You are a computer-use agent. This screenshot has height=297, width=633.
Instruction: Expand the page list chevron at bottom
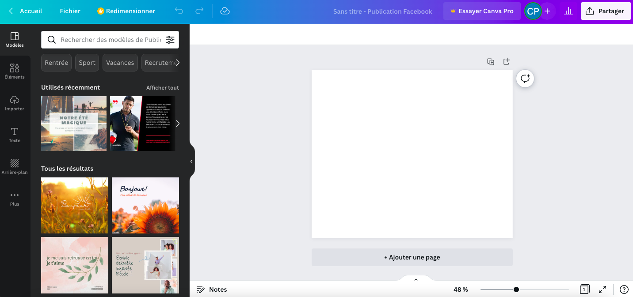click(x=416, y=280)
